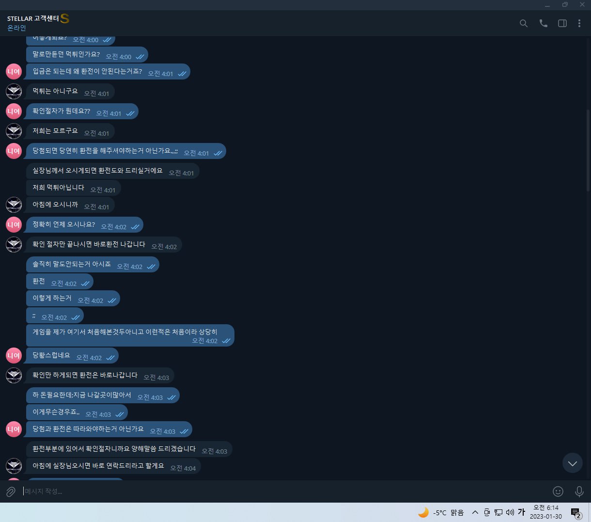Click the taskbar volume speaker icon
The height and width of the screenshot is (522, 591).
510,512
